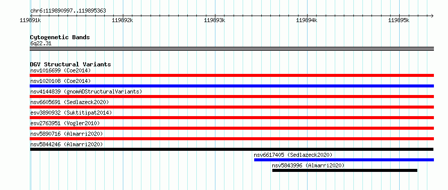448x190 pixels.
Task: Click the Cytogenetic Bands track title
Action: (60, 37)
